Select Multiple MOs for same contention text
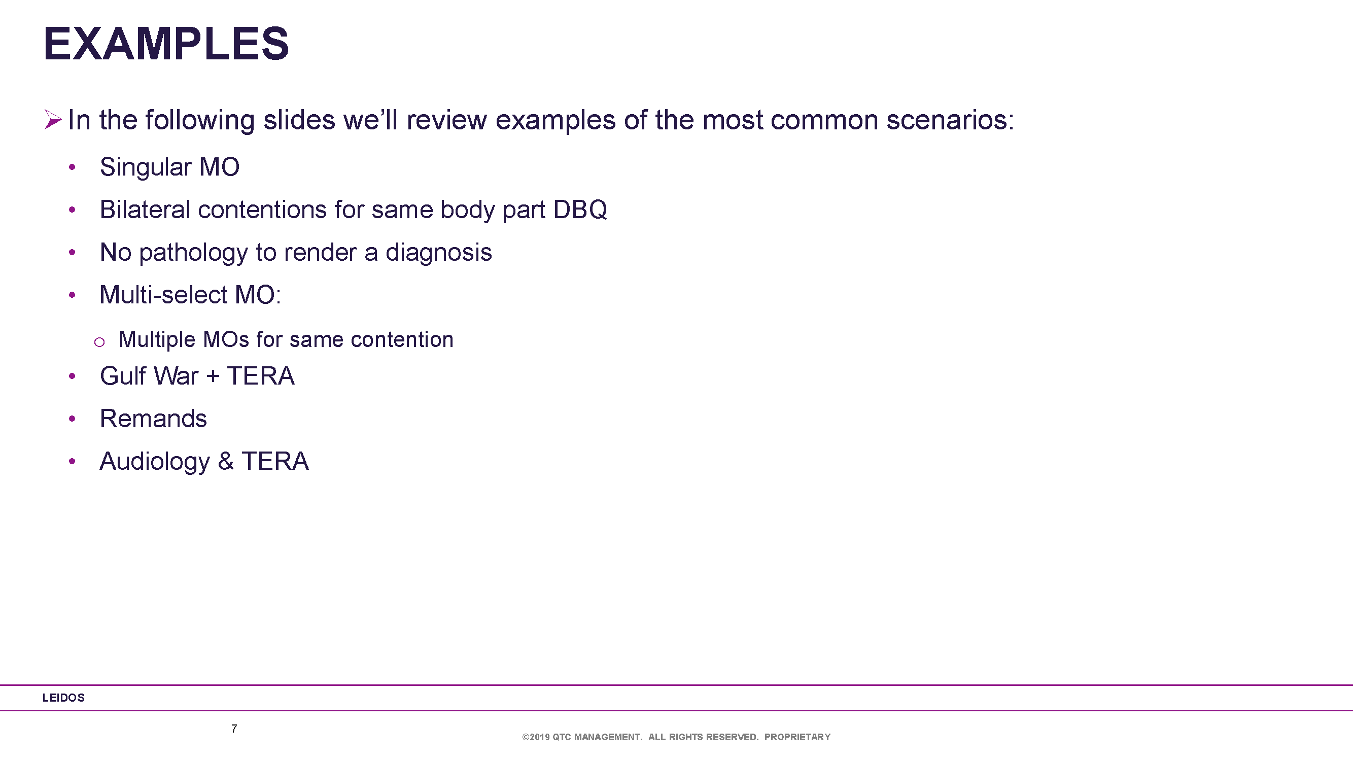 [286, 340]
